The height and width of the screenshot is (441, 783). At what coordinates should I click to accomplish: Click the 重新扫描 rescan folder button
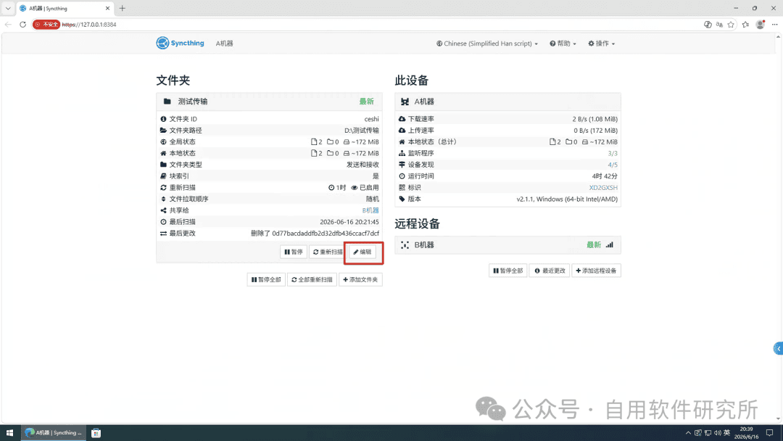pos(328,252)
